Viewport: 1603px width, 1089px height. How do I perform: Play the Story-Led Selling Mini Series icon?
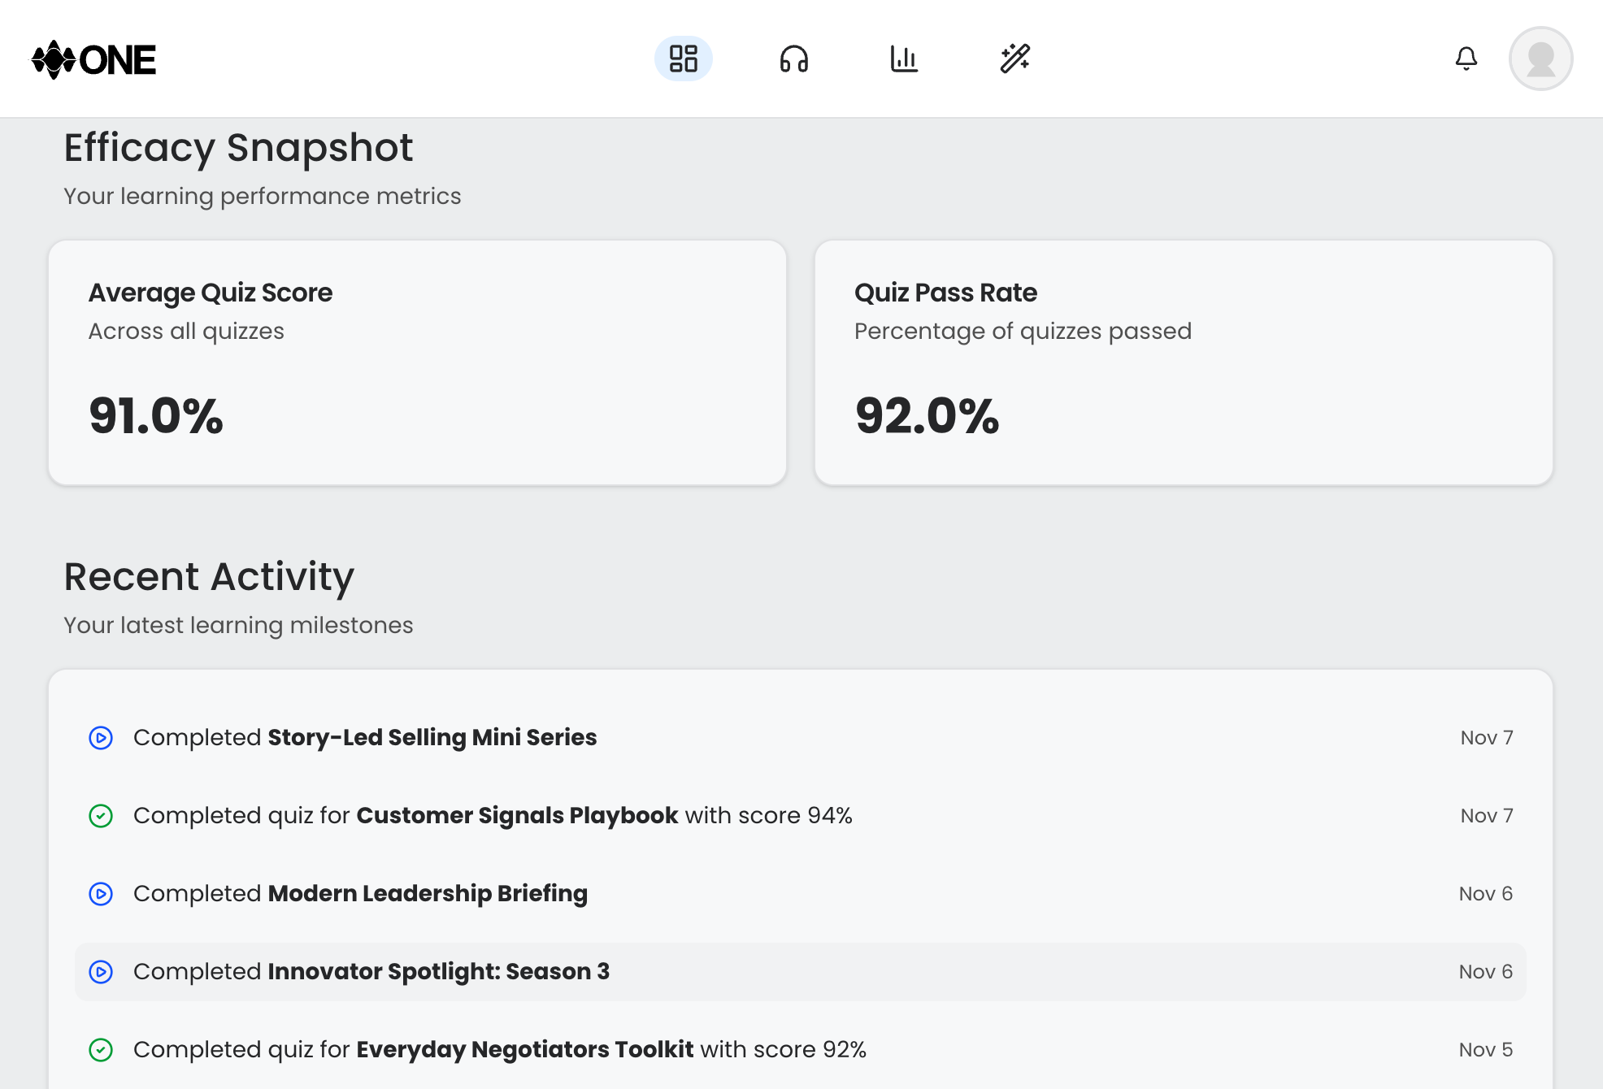(99, 737)
